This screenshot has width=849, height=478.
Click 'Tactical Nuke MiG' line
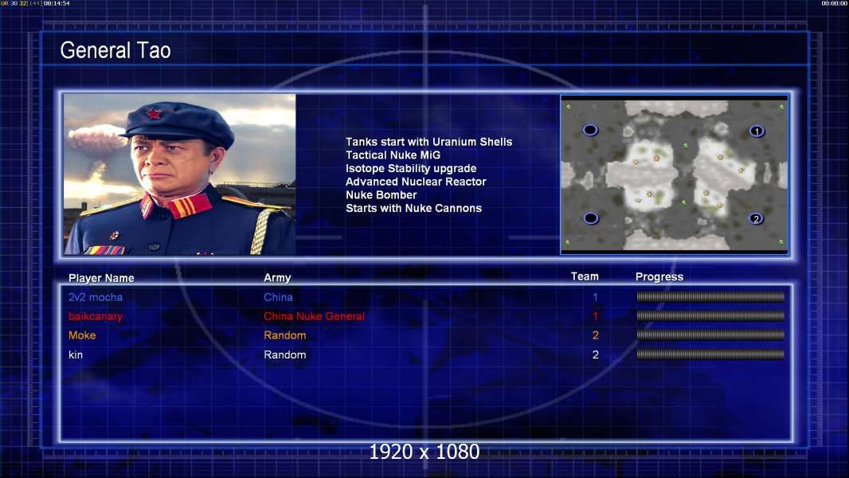[x=393, y=155]
